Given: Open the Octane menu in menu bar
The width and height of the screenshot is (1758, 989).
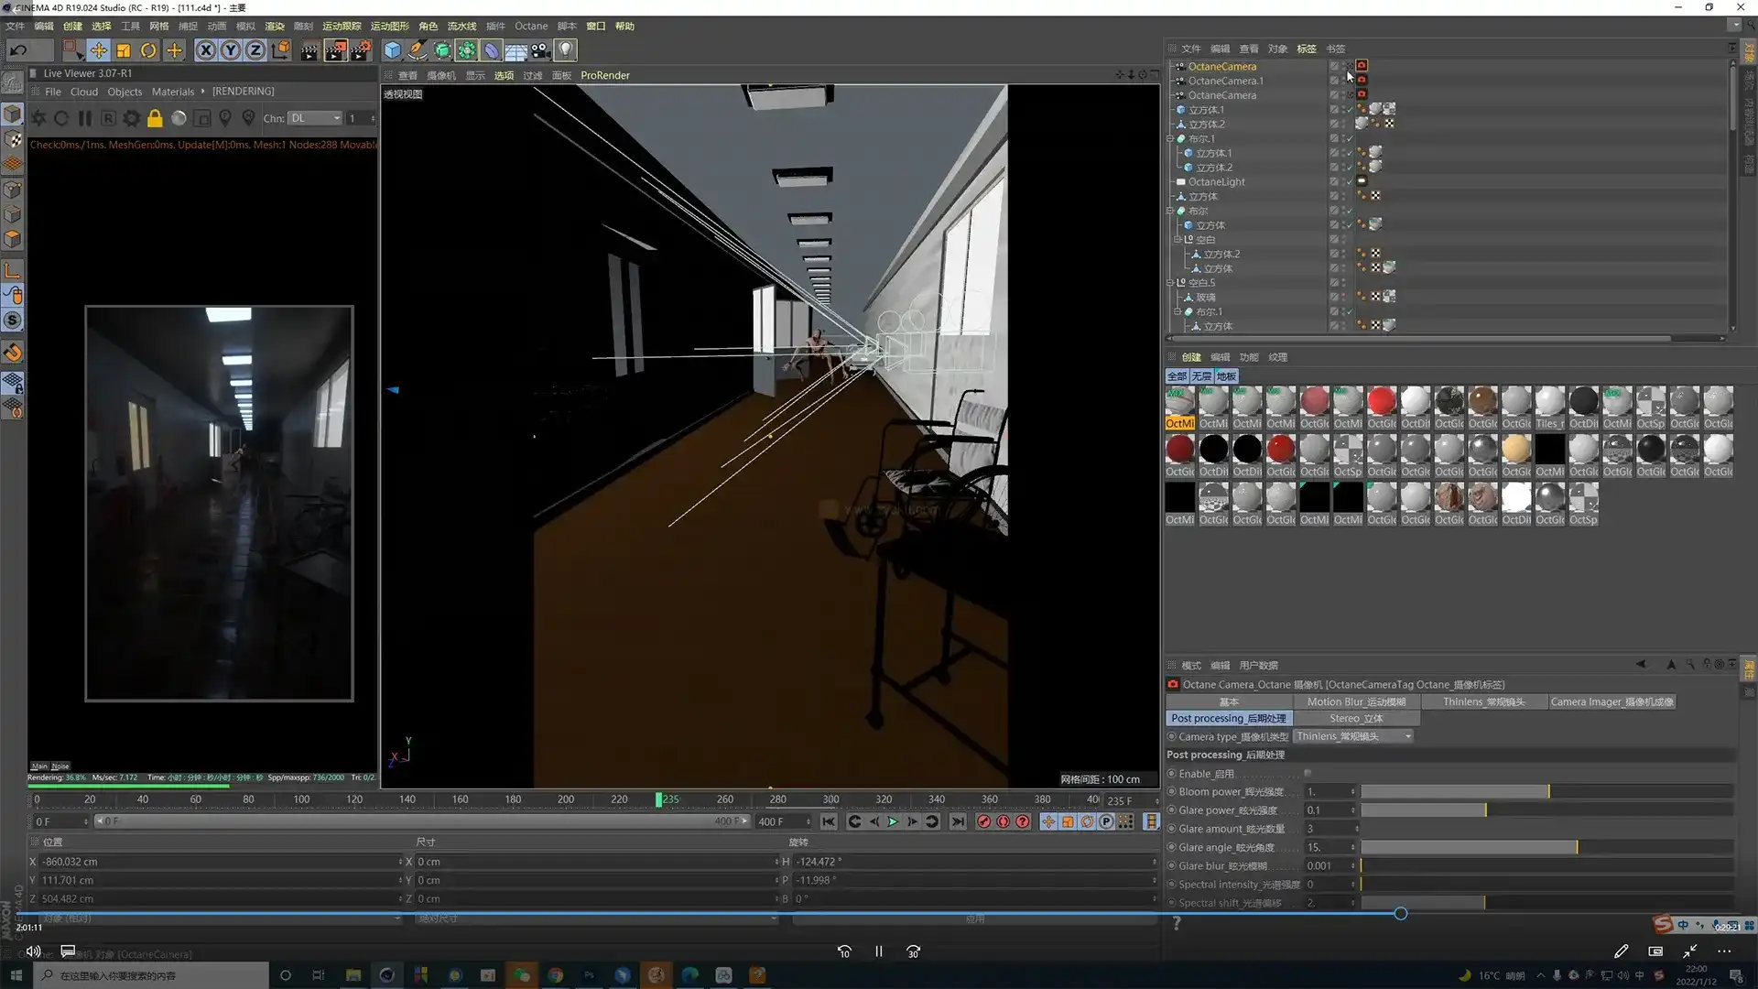Looking at the screenshot, I should coord(530,26).
